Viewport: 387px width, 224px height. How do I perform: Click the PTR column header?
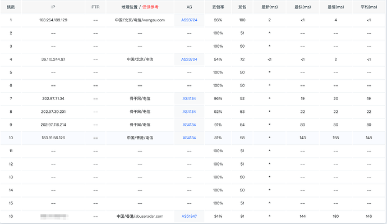[95, 7]
